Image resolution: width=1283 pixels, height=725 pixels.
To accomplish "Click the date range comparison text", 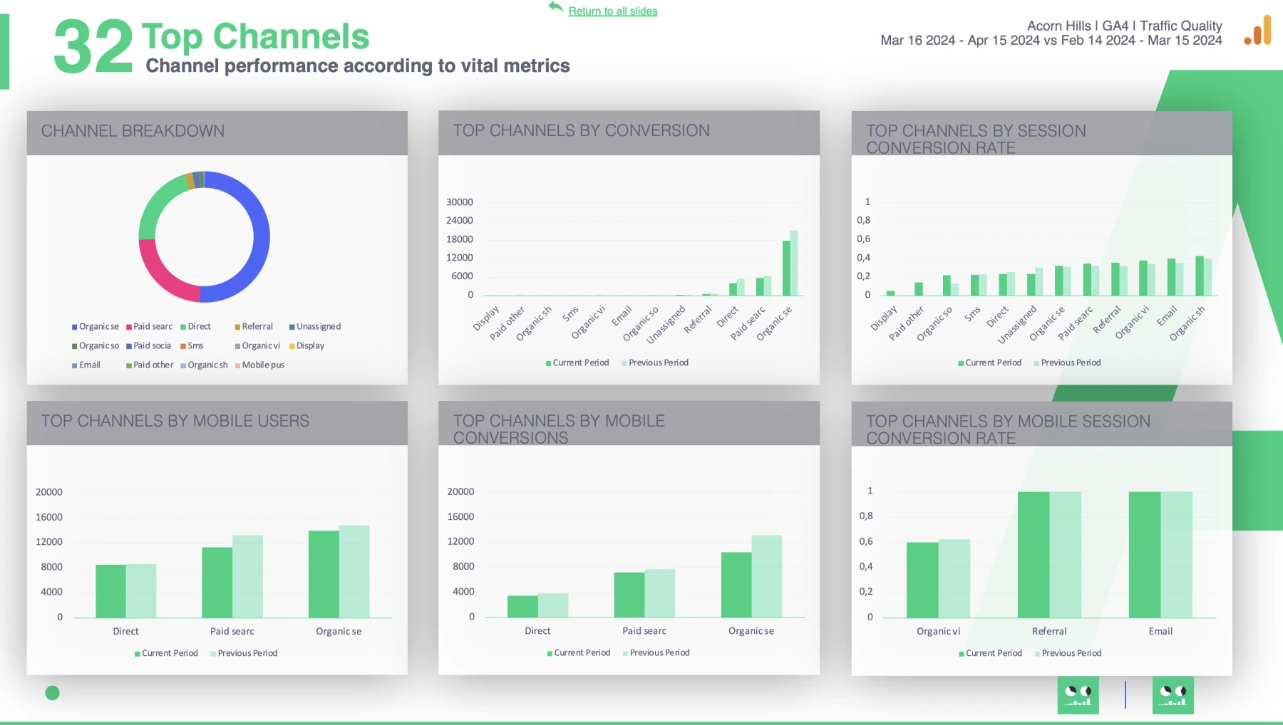I will [1051, 41].
